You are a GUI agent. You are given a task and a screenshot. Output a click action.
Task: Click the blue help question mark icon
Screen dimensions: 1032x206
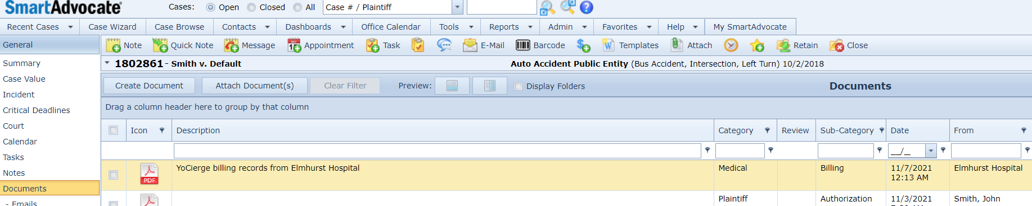click(x=587, y=7)
